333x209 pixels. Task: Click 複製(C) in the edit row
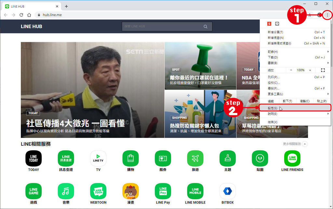305,101
